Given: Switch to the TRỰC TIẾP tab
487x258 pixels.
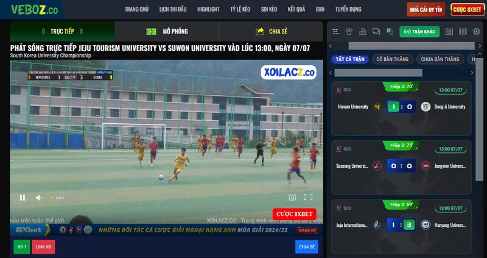Looking at the screenshot, I should click(63, 32).
